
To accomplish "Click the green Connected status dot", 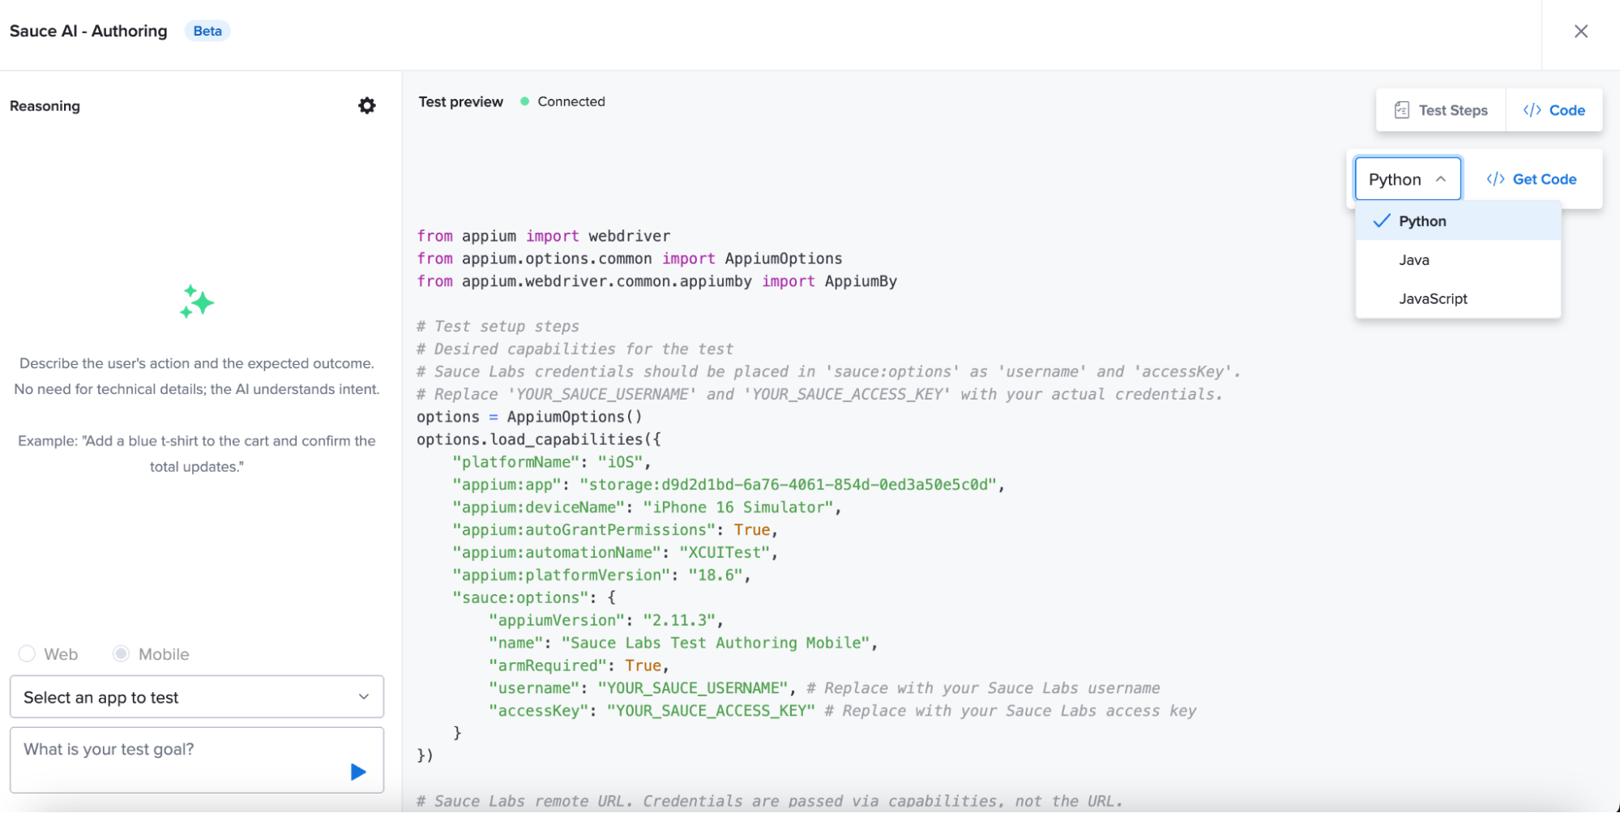I will (x=524, y=101).
